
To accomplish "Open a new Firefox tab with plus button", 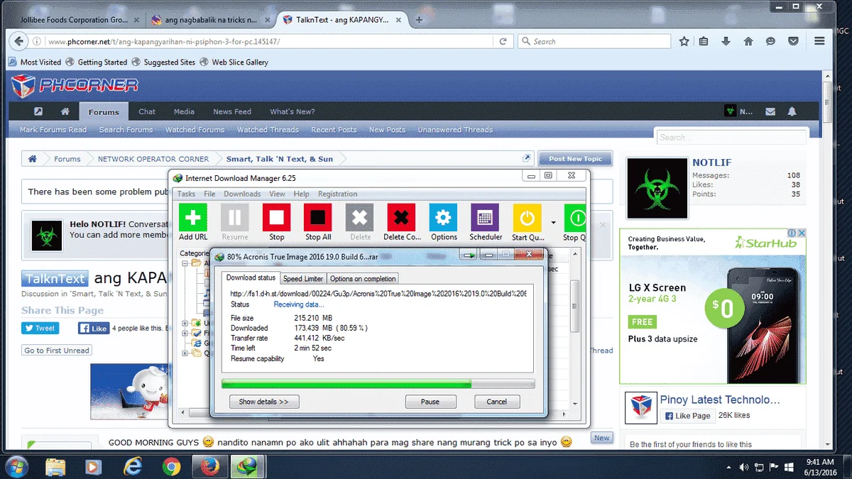I will [419, 20].
